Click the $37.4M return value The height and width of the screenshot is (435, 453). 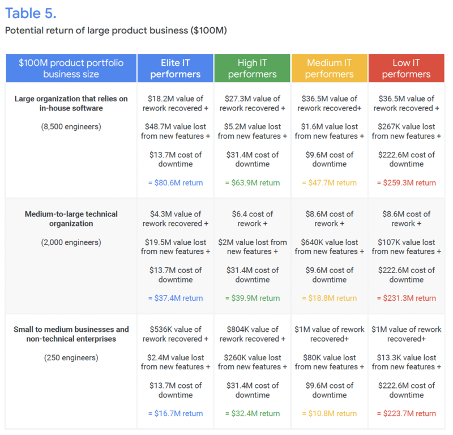click(176, 298)
